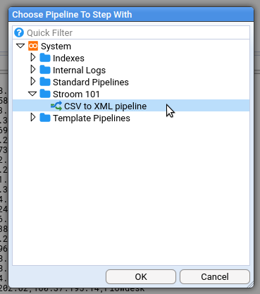
Task: Cancel the pipeline selection dialog
Action: (x=215, y=276)
